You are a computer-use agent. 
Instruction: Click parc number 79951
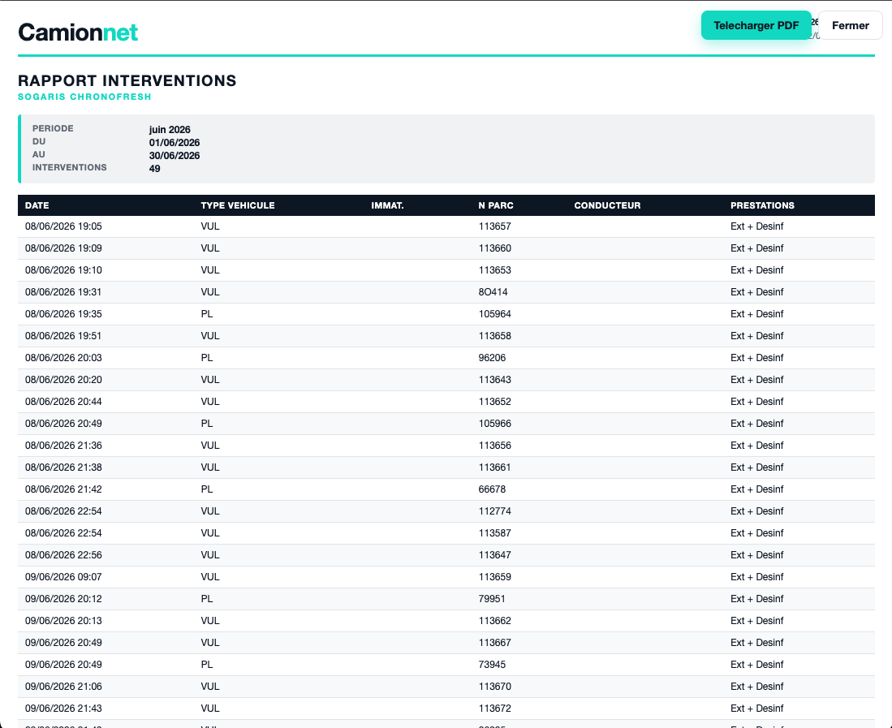click(492, 599)
